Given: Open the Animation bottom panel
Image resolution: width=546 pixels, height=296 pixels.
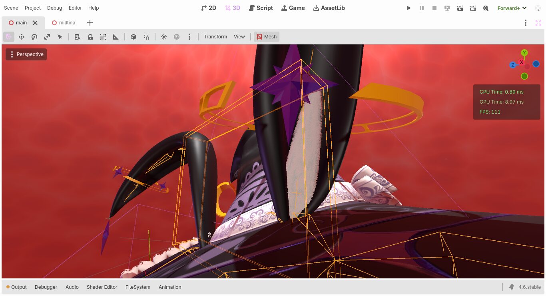Looking at the screenshot, I should tap(170, 287).
